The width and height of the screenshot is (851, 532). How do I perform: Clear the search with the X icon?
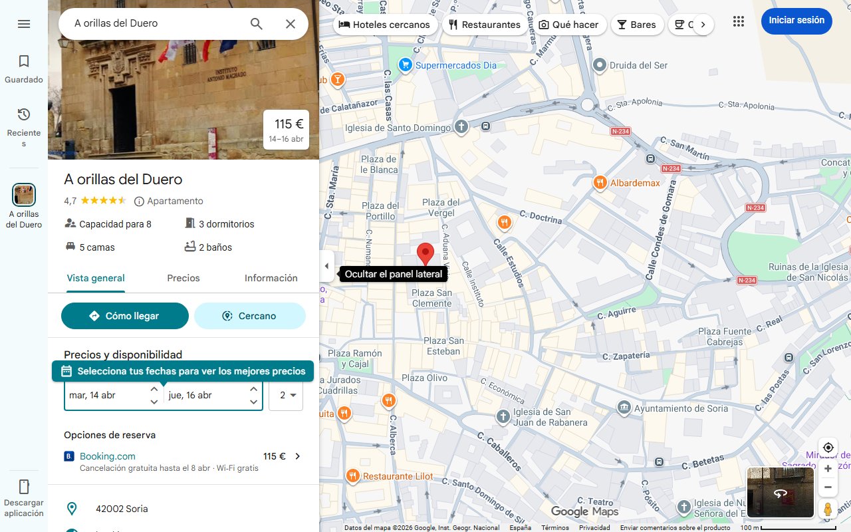pyautogui.click(x=291, y=24)
